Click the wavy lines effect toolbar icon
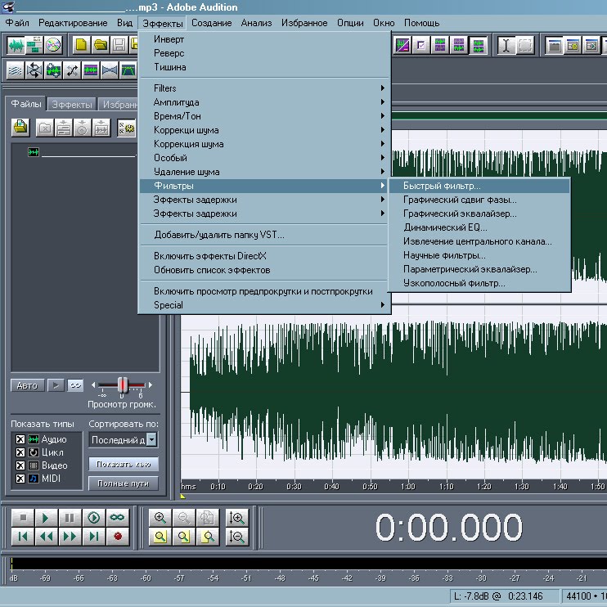Viewport: 607px width, 607px height. pyautogui.click(x=16, y=71)
